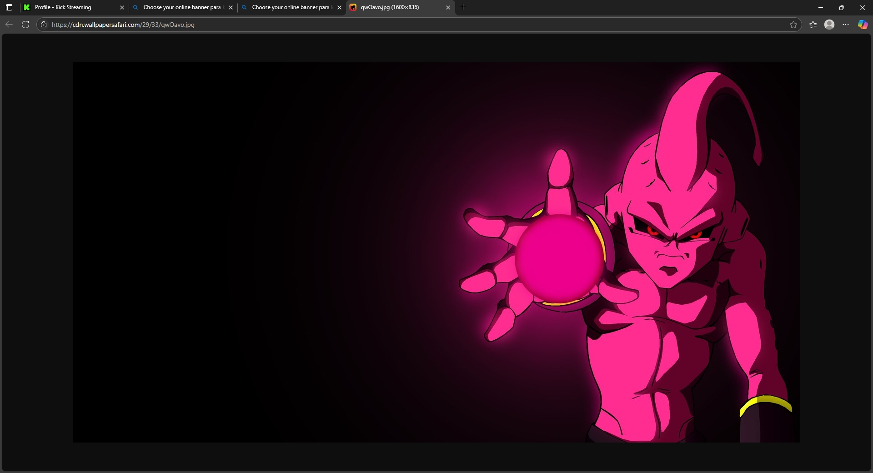
Task: Expand the Settings and more menu
Action: 846,25
